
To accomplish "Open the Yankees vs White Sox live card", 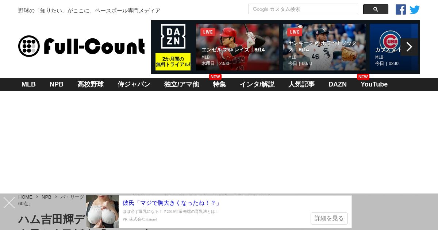I will click(x=324, y=47).
